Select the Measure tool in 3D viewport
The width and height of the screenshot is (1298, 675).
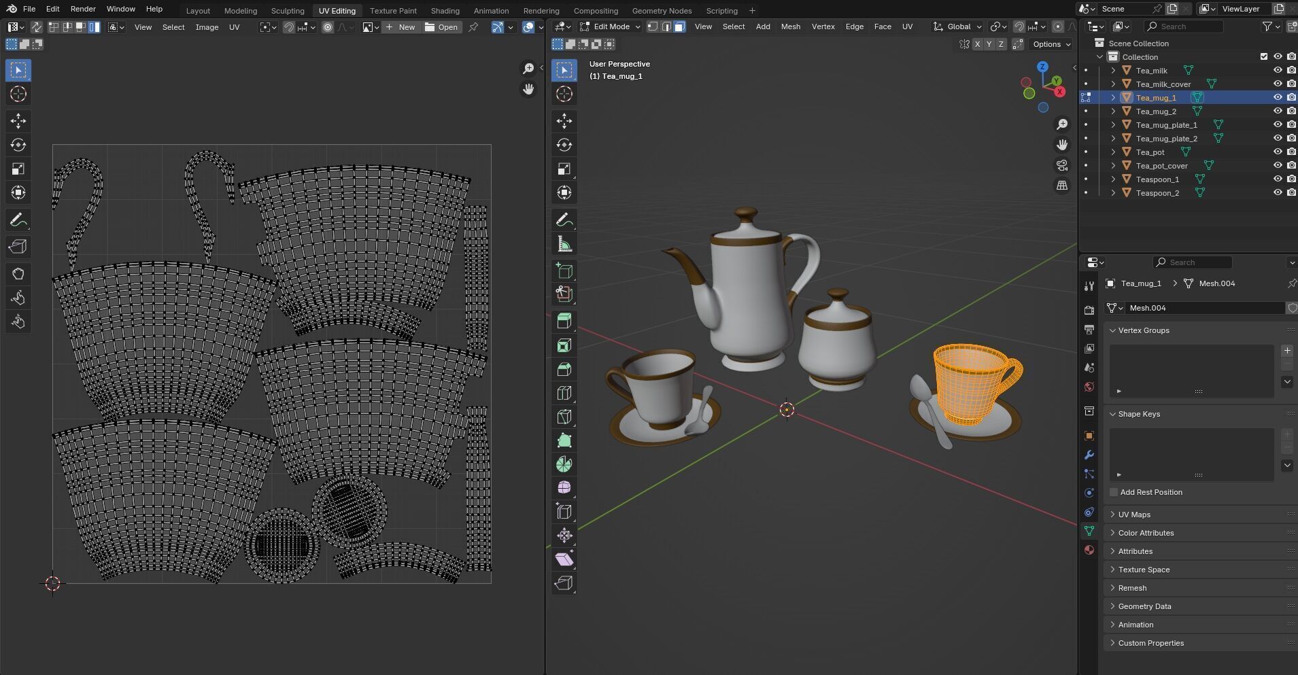564,244
